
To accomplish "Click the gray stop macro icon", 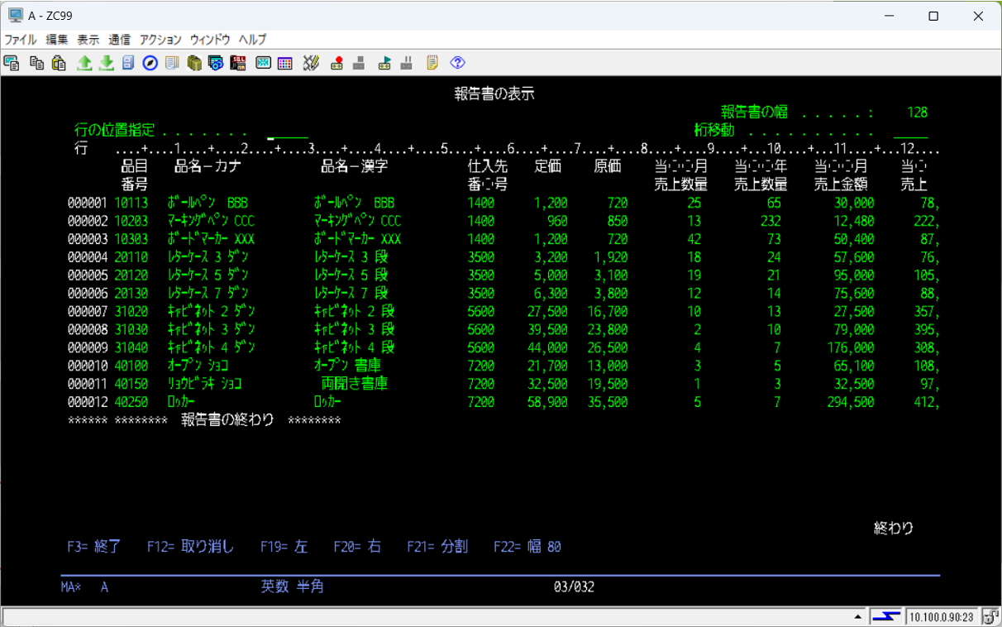I will pos(359,63).
